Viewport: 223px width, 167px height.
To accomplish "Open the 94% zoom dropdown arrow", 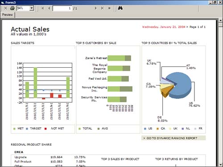I will [31, 8].
